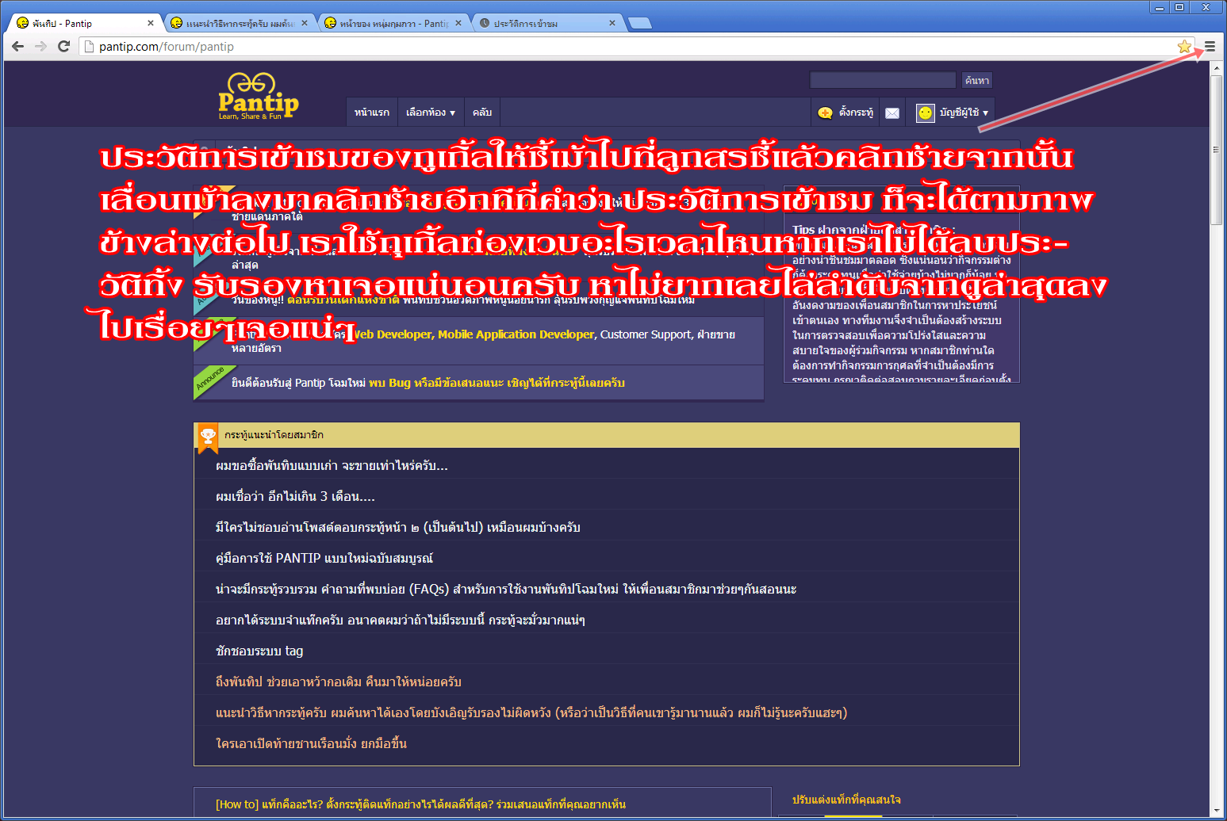Viewport: 1227px width, 821px height.
Task: Open thread ใครเอาเปิดท้ายชานเรือนมั่ง ยกมือขึ้น
Action: pos(311,744)
